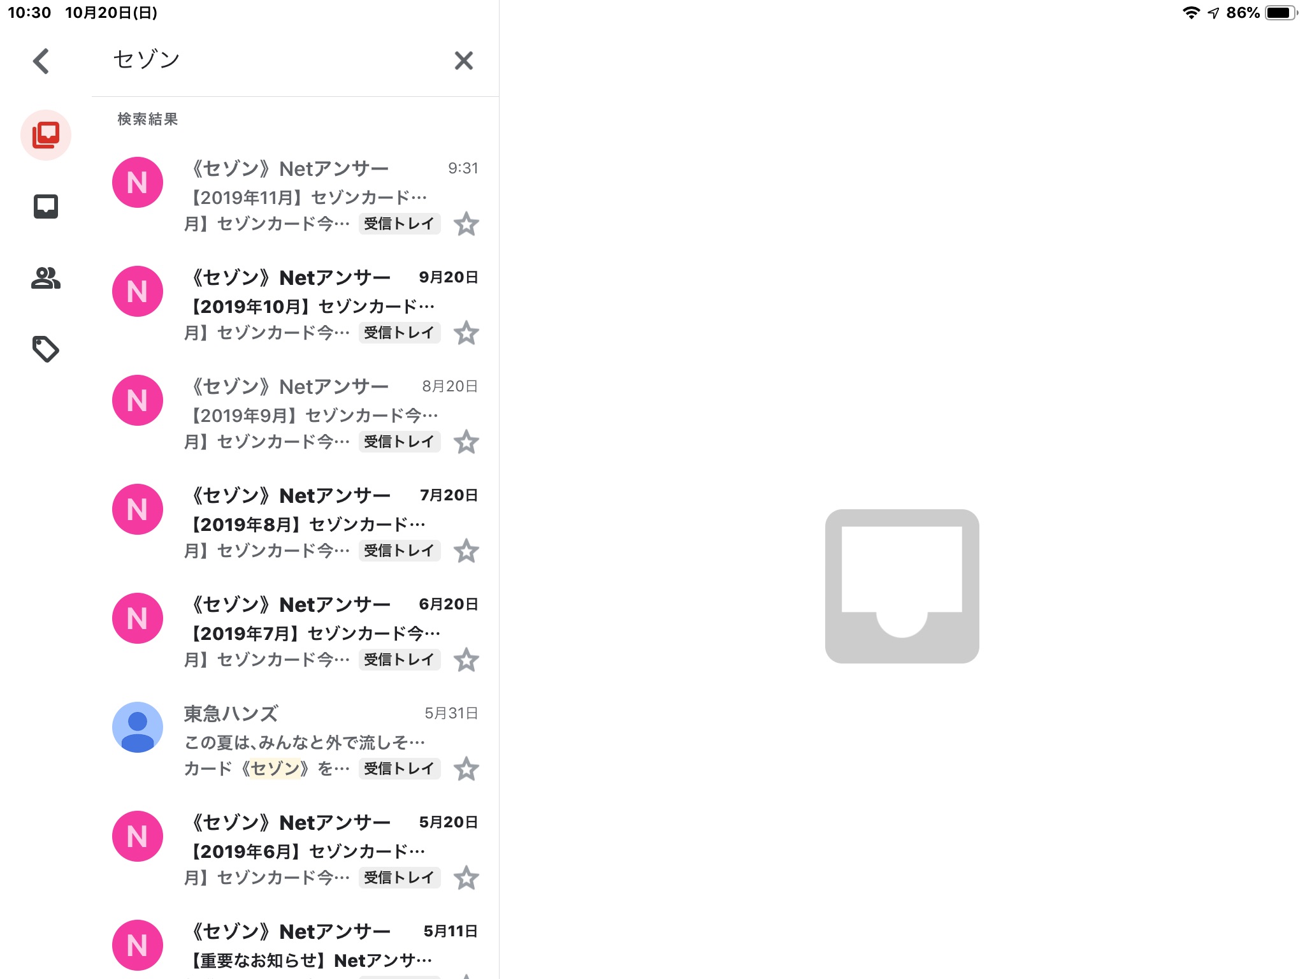Open sender avatar N of the 9:31 email

coord(138,182)
